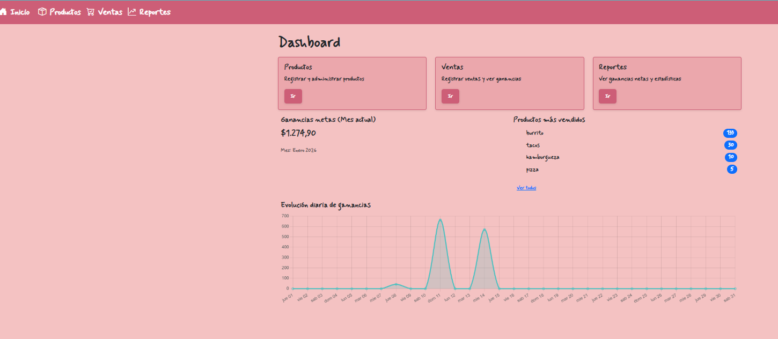Click the Dashboard page heading
The height and width of the screenshot is (339, 778).
point(310,41)
